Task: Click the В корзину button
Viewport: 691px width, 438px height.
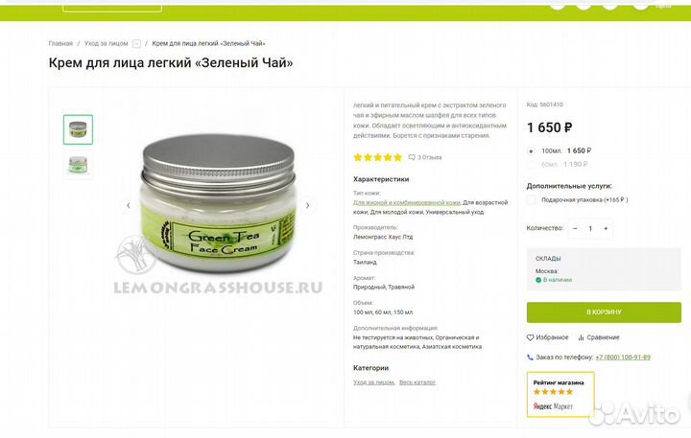Action: (x=604, y=312)
